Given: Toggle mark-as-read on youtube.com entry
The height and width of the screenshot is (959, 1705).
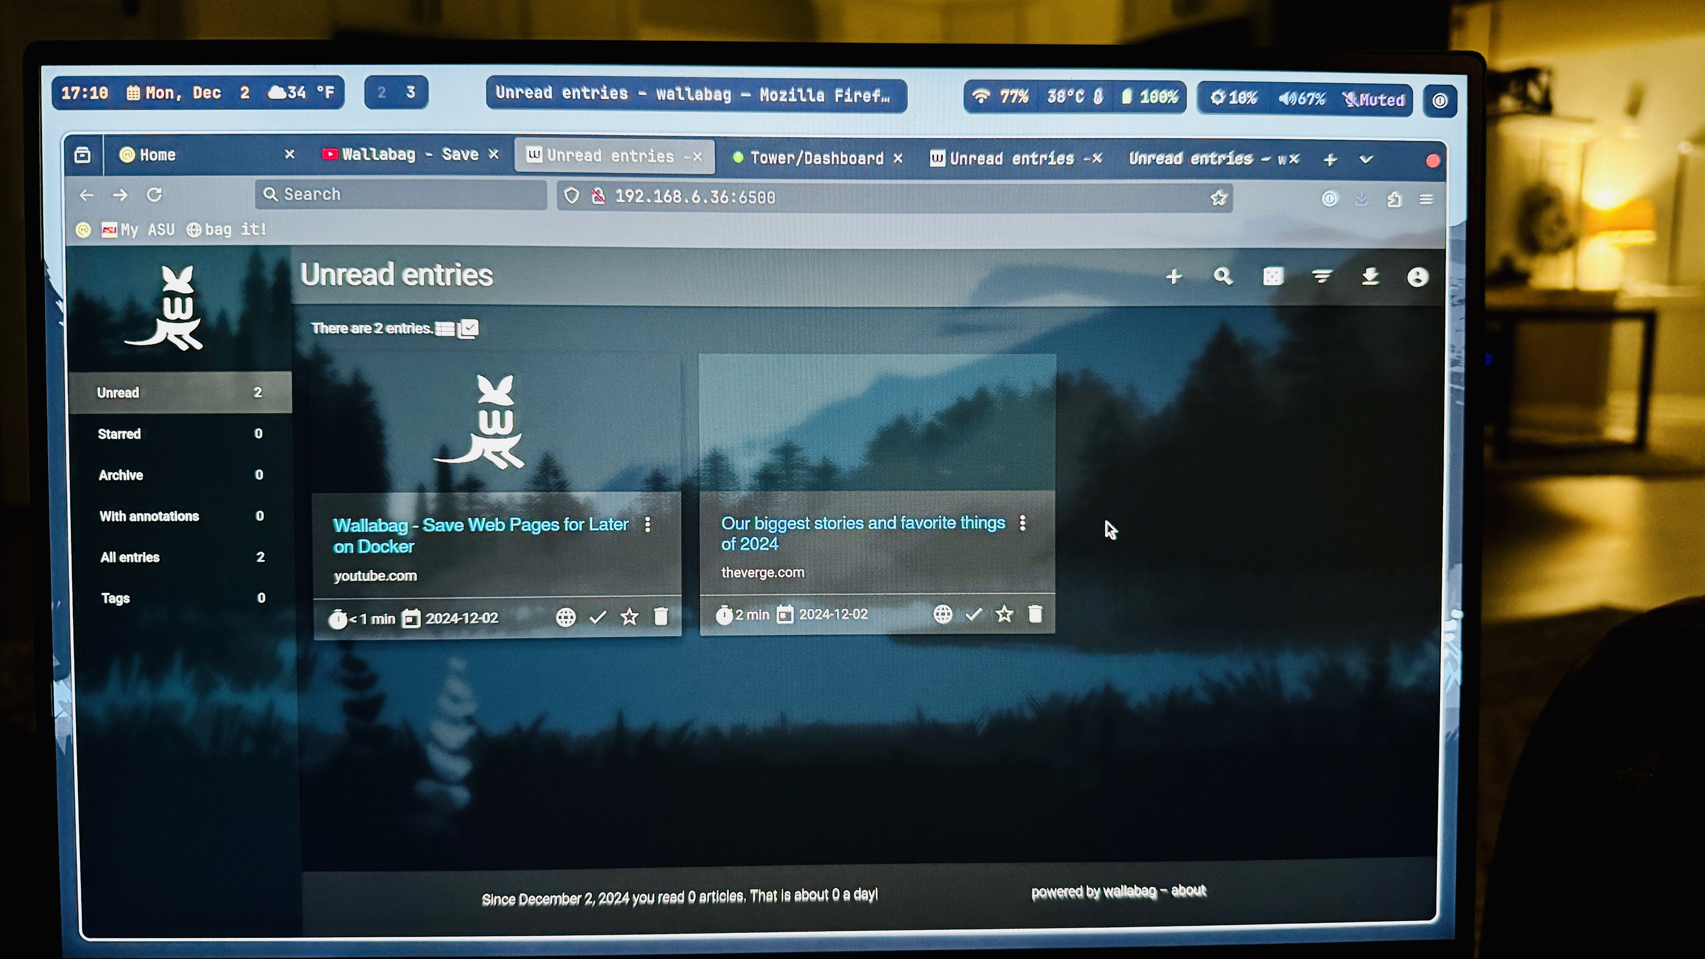Looking at the screenshot, I should pyautogui.click(x=598, y=617).
